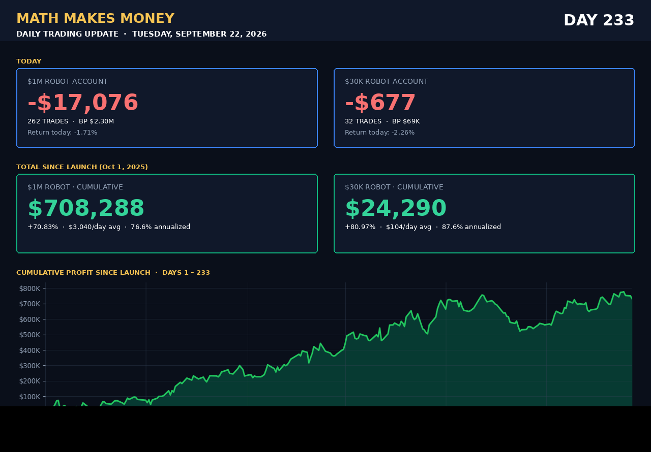
Task: Click the "+80.97%" return value
Action: [x=360, y=227]
